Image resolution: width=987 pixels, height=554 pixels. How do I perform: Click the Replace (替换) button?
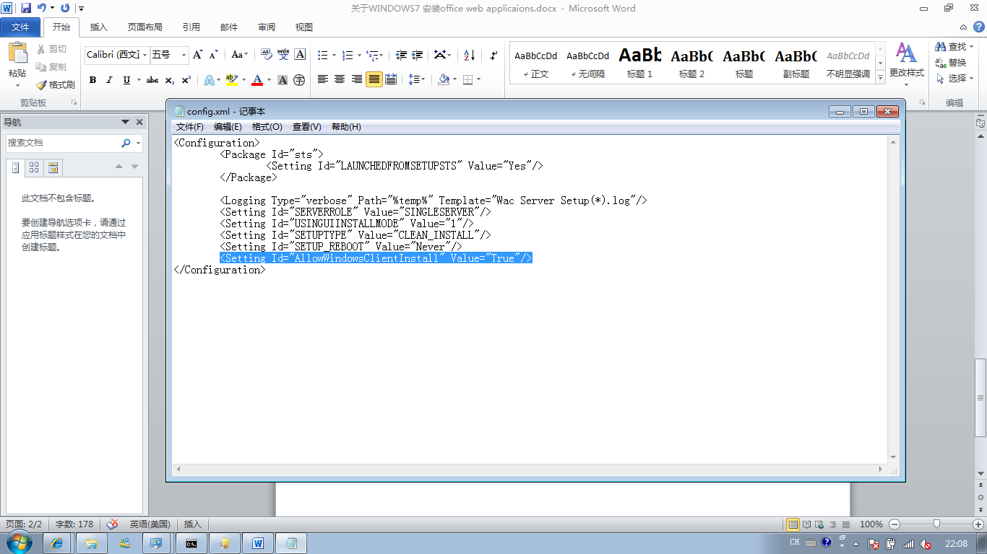tap(951, 63)
